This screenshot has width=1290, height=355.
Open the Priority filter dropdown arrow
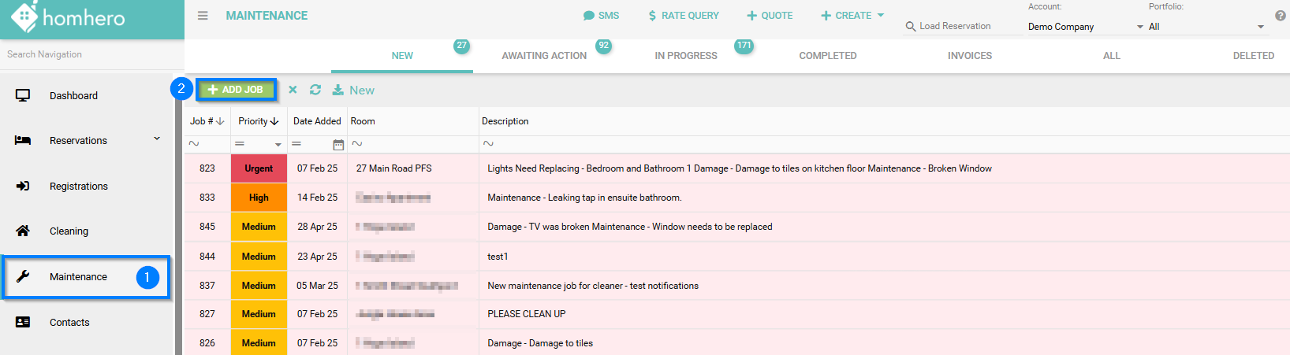278,144
